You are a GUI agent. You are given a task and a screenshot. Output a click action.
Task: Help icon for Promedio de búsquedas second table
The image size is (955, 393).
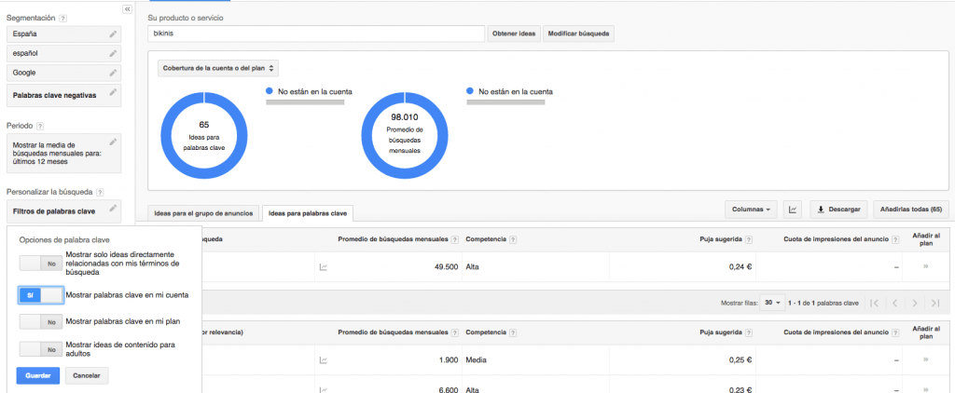pyautogui.click(x=454, y=332)
